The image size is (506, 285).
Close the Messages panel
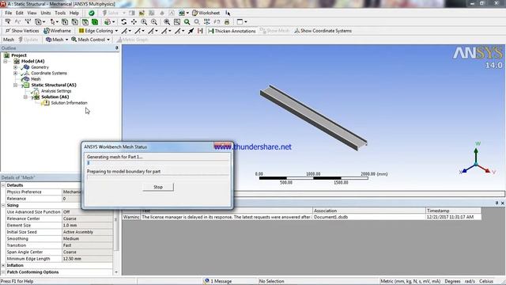pos(502,203)
